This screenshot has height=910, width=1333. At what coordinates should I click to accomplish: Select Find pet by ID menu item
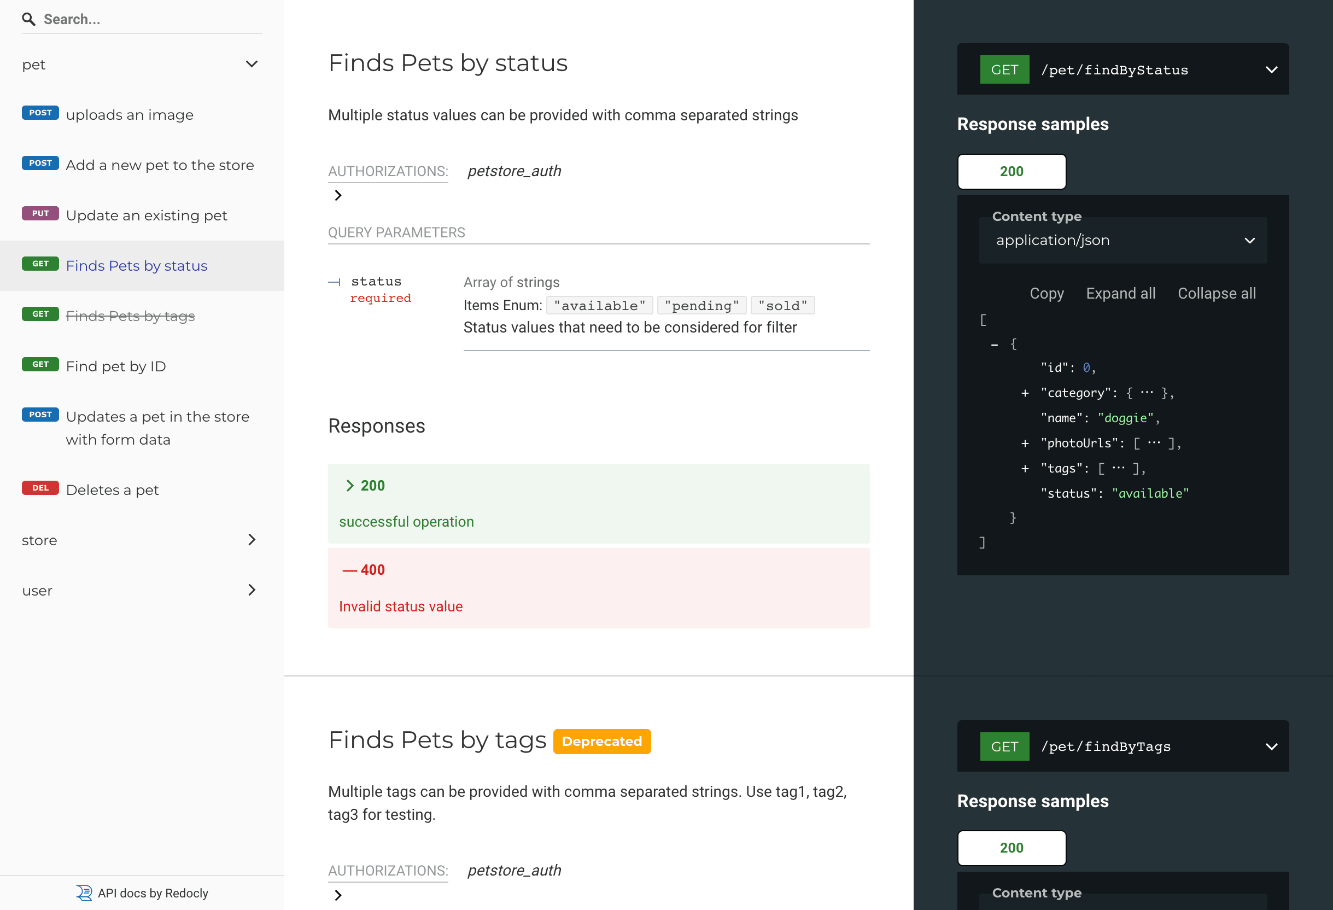pos(116,366)
